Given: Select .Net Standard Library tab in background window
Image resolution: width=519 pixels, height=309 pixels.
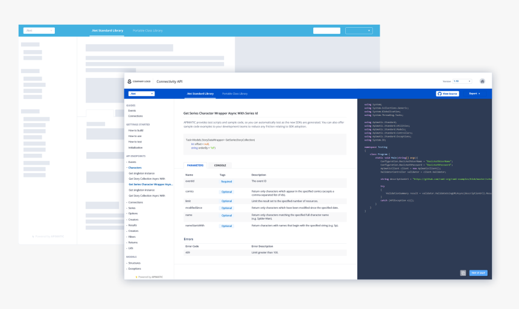Looking at the screenshot, I should point(107,30).
